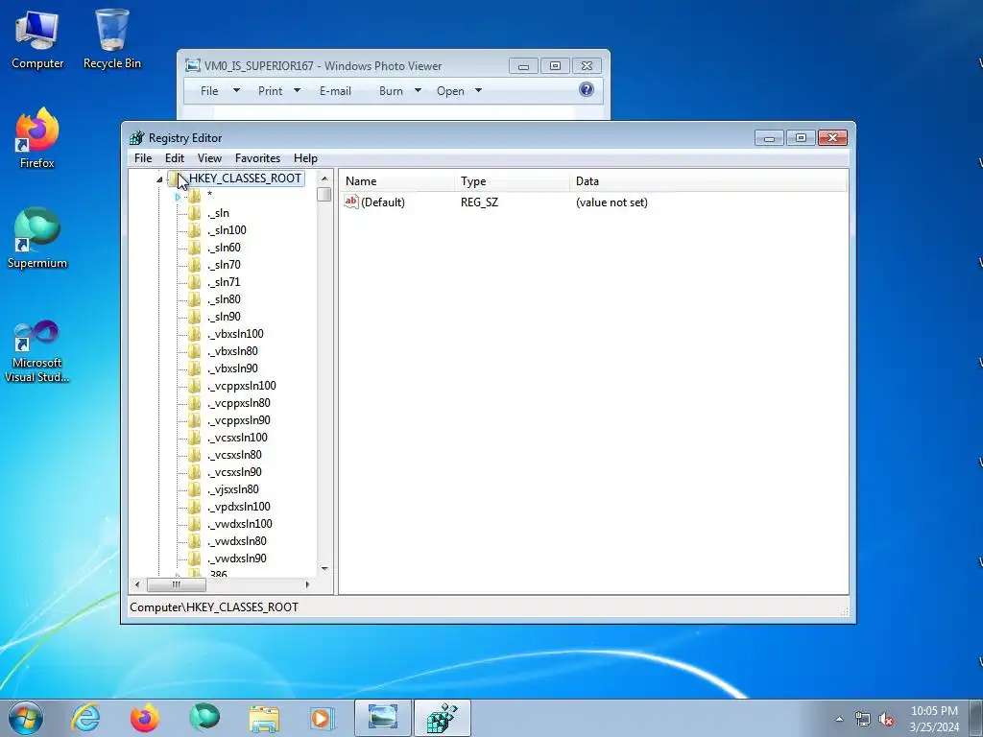Click the tree horizontal scrollbar thumb
The height and width of the screenshot is (737, 983).
(x=177, y=584)
